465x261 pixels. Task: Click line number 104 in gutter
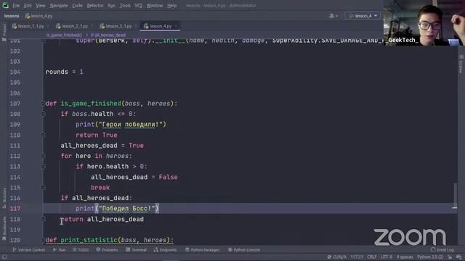(x=15, y=72)
